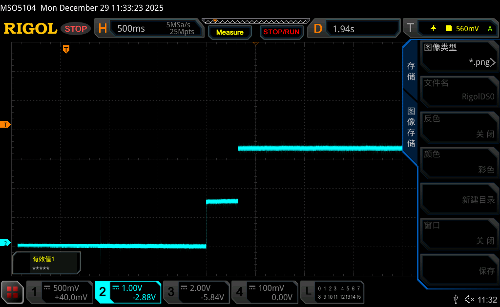
Task: Select the orange trigger position marker
Action: pos(66,49)
